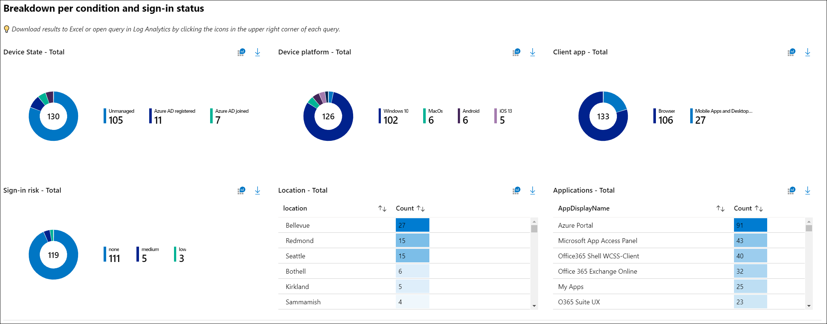Viewport: 827px width, 324px height.
Task: Download Sign-in risk results to Excel
Action: pyautogui.click(x=258, y=190)
